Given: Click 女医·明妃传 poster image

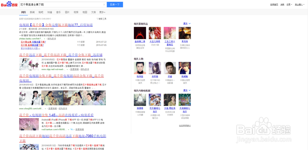Looking at the screenshot, I should click(x=170, y=100).
